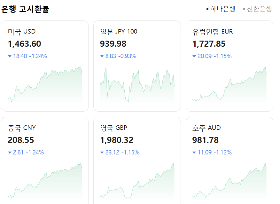Select the 하나은행 bank option
This screenshot has height=204, width=280.
[x=223, y=9]
